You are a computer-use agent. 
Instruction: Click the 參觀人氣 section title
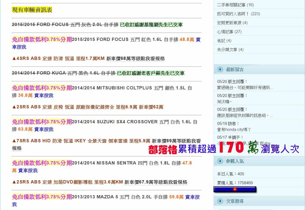[x=235, y=161]
